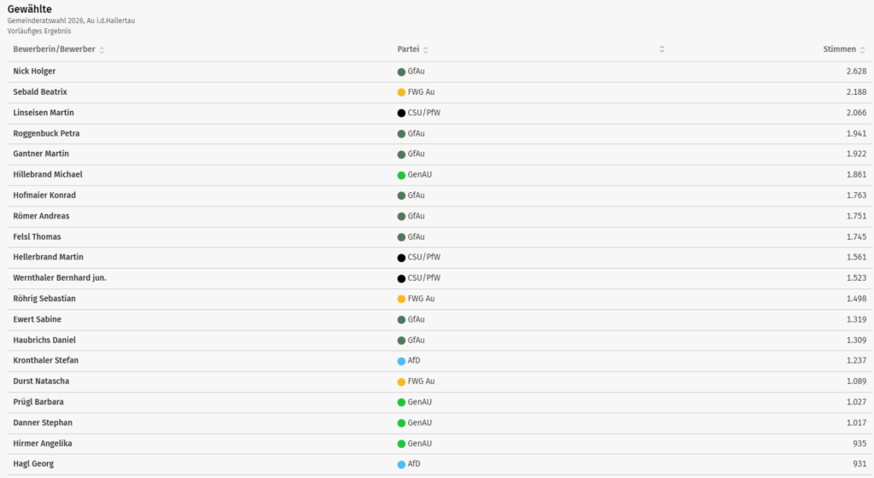Viewport: 874px width, 478px height.
Task: Click the Stimmen column sort icon
Action: [x=863, y=50]
